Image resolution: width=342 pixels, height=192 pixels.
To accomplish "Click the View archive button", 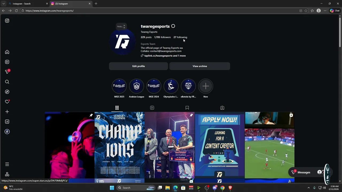I will tap(200, 66).
